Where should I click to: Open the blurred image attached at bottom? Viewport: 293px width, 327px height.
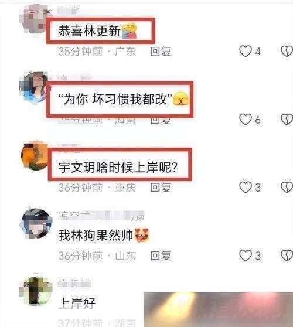(218, 309)
